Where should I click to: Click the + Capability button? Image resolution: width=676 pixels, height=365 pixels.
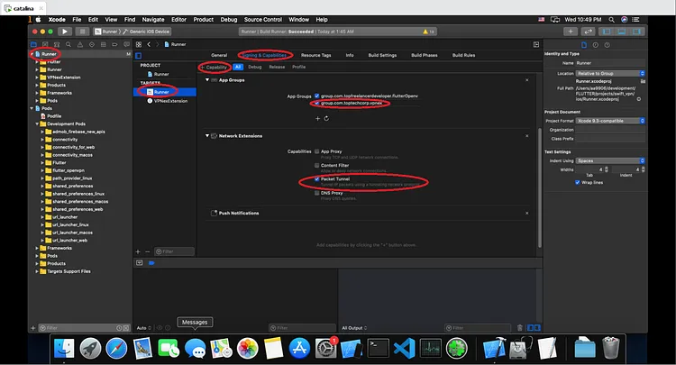click(214, 68)
